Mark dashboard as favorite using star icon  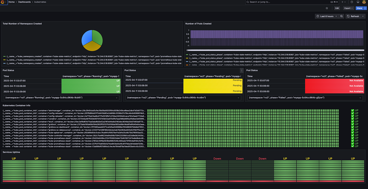point(327,8)
